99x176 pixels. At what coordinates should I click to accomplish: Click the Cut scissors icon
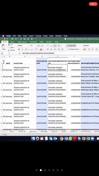tap(9, 45)
